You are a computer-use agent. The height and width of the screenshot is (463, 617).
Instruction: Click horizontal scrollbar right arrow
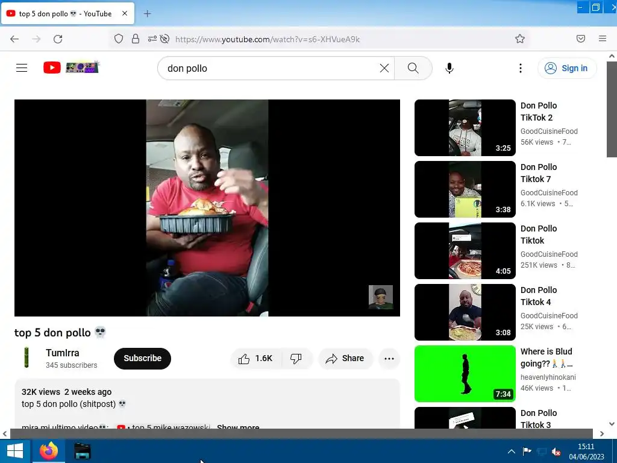pos(602,433)
